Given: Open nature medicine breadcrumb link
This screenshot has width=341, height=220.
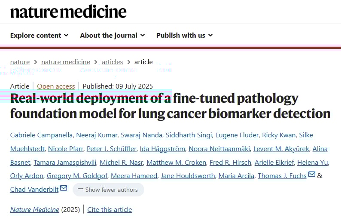Looking at the screenshot, I should [66, 62].
